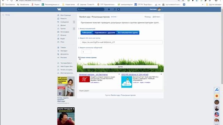Click the Далее button
Image resolution: width=223 pixels, height=125 pixels.
pyautogui.click(x=120, y=67)
